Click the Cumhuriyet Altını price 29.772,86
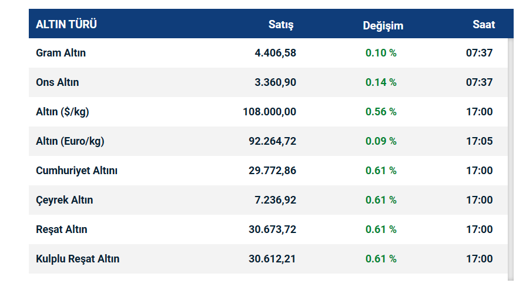Screen dimensions: 516x283 [x=272, y=171]
